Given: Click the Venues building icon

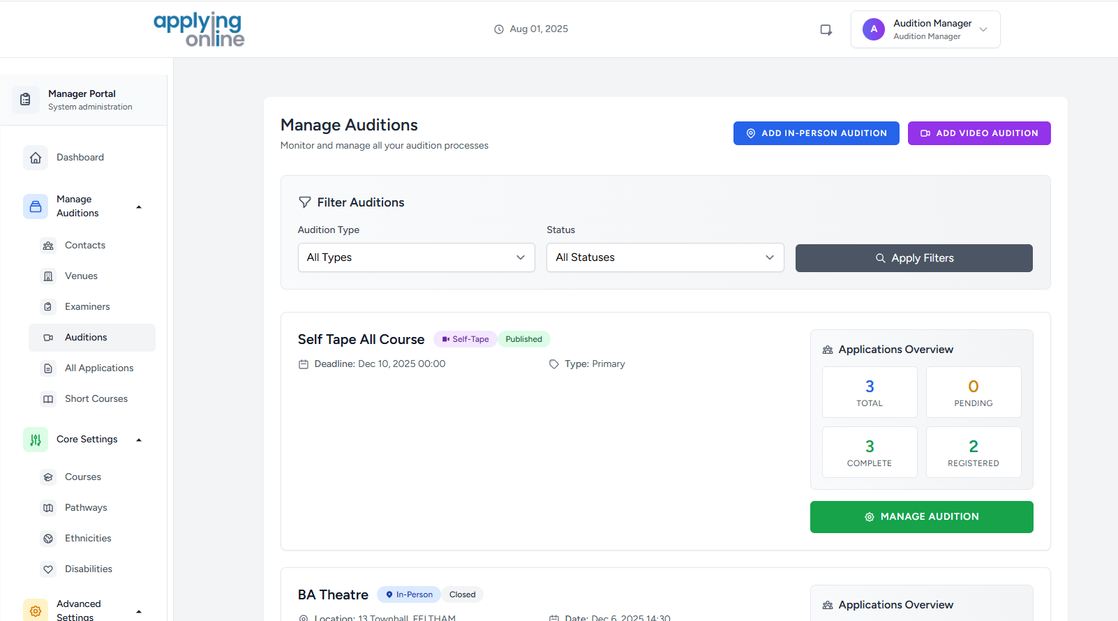Looking at the screenshot, I should point(48,276).
